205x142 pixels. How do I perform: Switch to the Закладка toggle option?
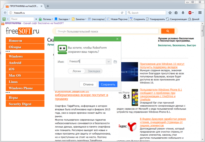click(x=94, y=71)
